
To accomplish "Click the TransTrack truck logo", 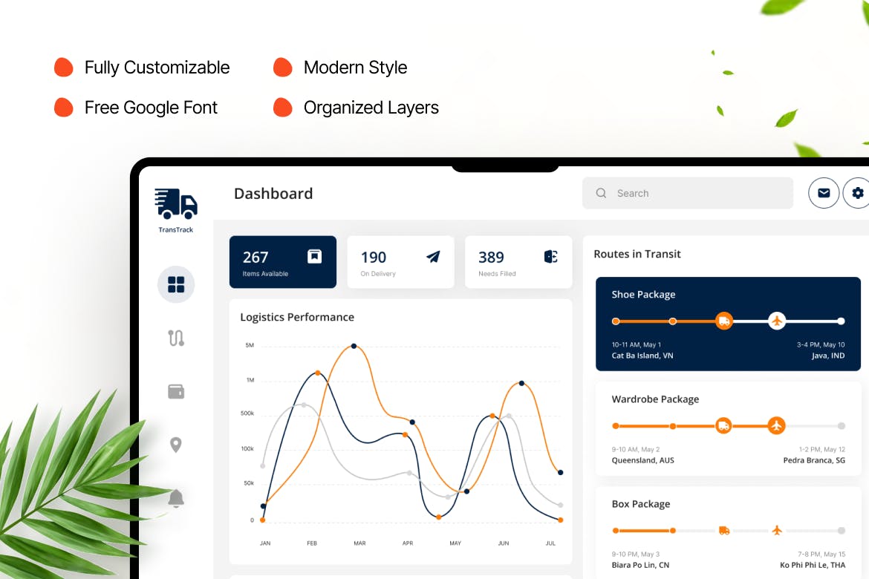I will tap(176, 204).
